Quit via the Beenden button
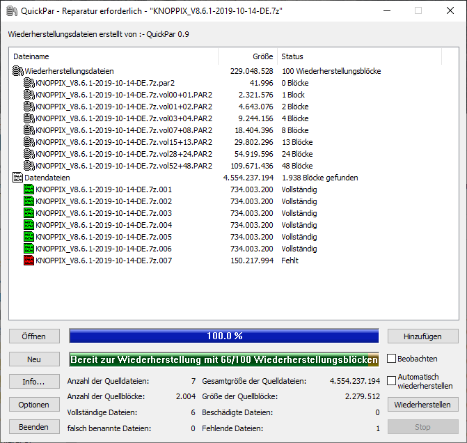467x443 pixels. tap(34, 427)
